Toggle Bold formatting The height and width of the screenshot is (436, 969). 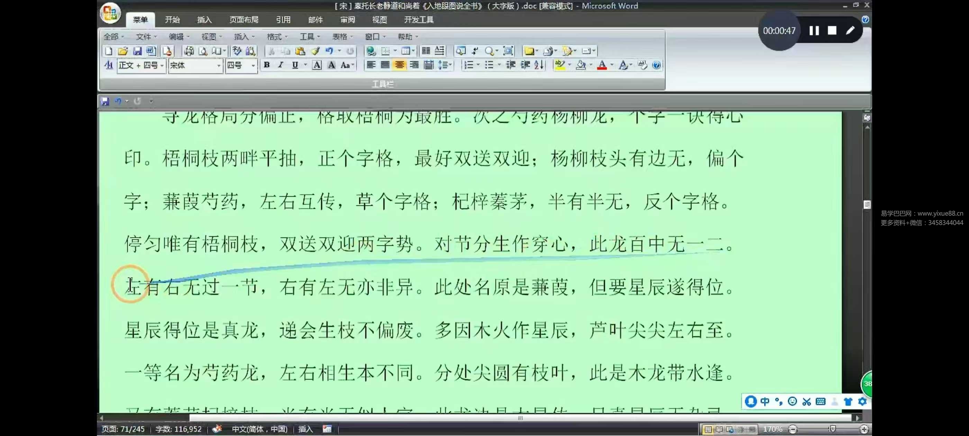267,65
